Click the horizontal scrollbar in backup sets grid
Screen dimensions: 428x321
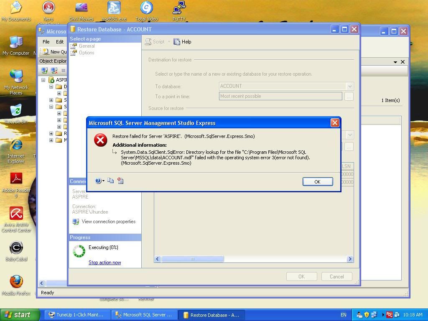[193, 259]
